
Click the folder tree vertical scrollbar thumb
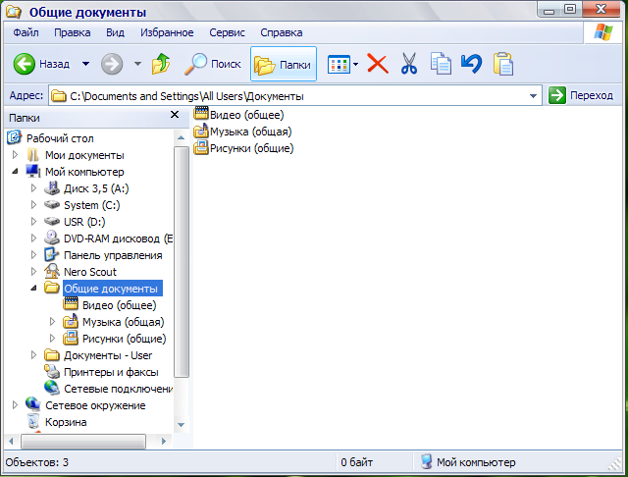point(182,262)
